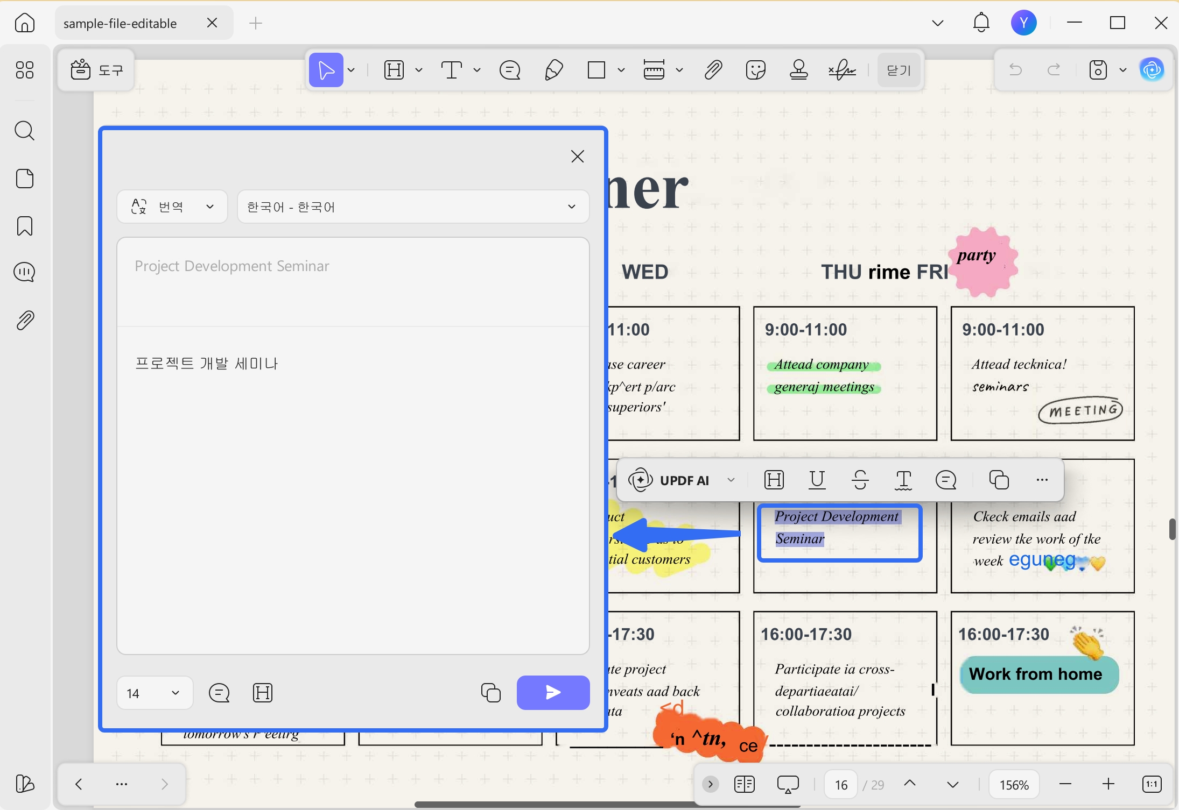Viewport: 1179px width, 810px height.
Task: Close the translation popup panel
Action: coord(578,157)
